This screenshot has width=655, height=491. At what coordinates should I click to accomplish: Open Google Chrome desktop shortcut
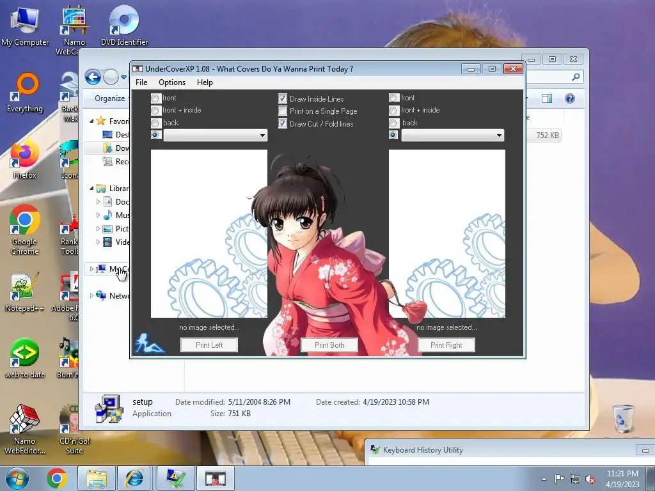click(x=25, y=230)
